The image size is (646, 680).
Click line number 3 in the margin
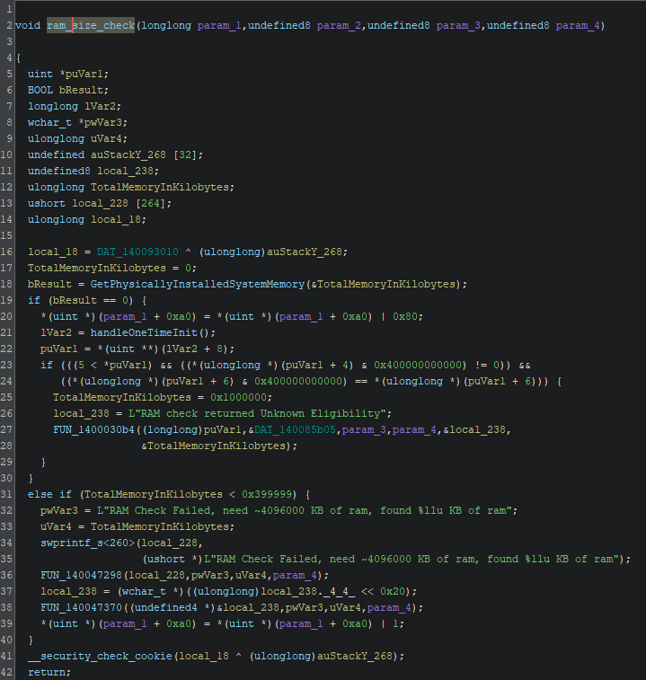pyautogui.click(x=10, y=41)
